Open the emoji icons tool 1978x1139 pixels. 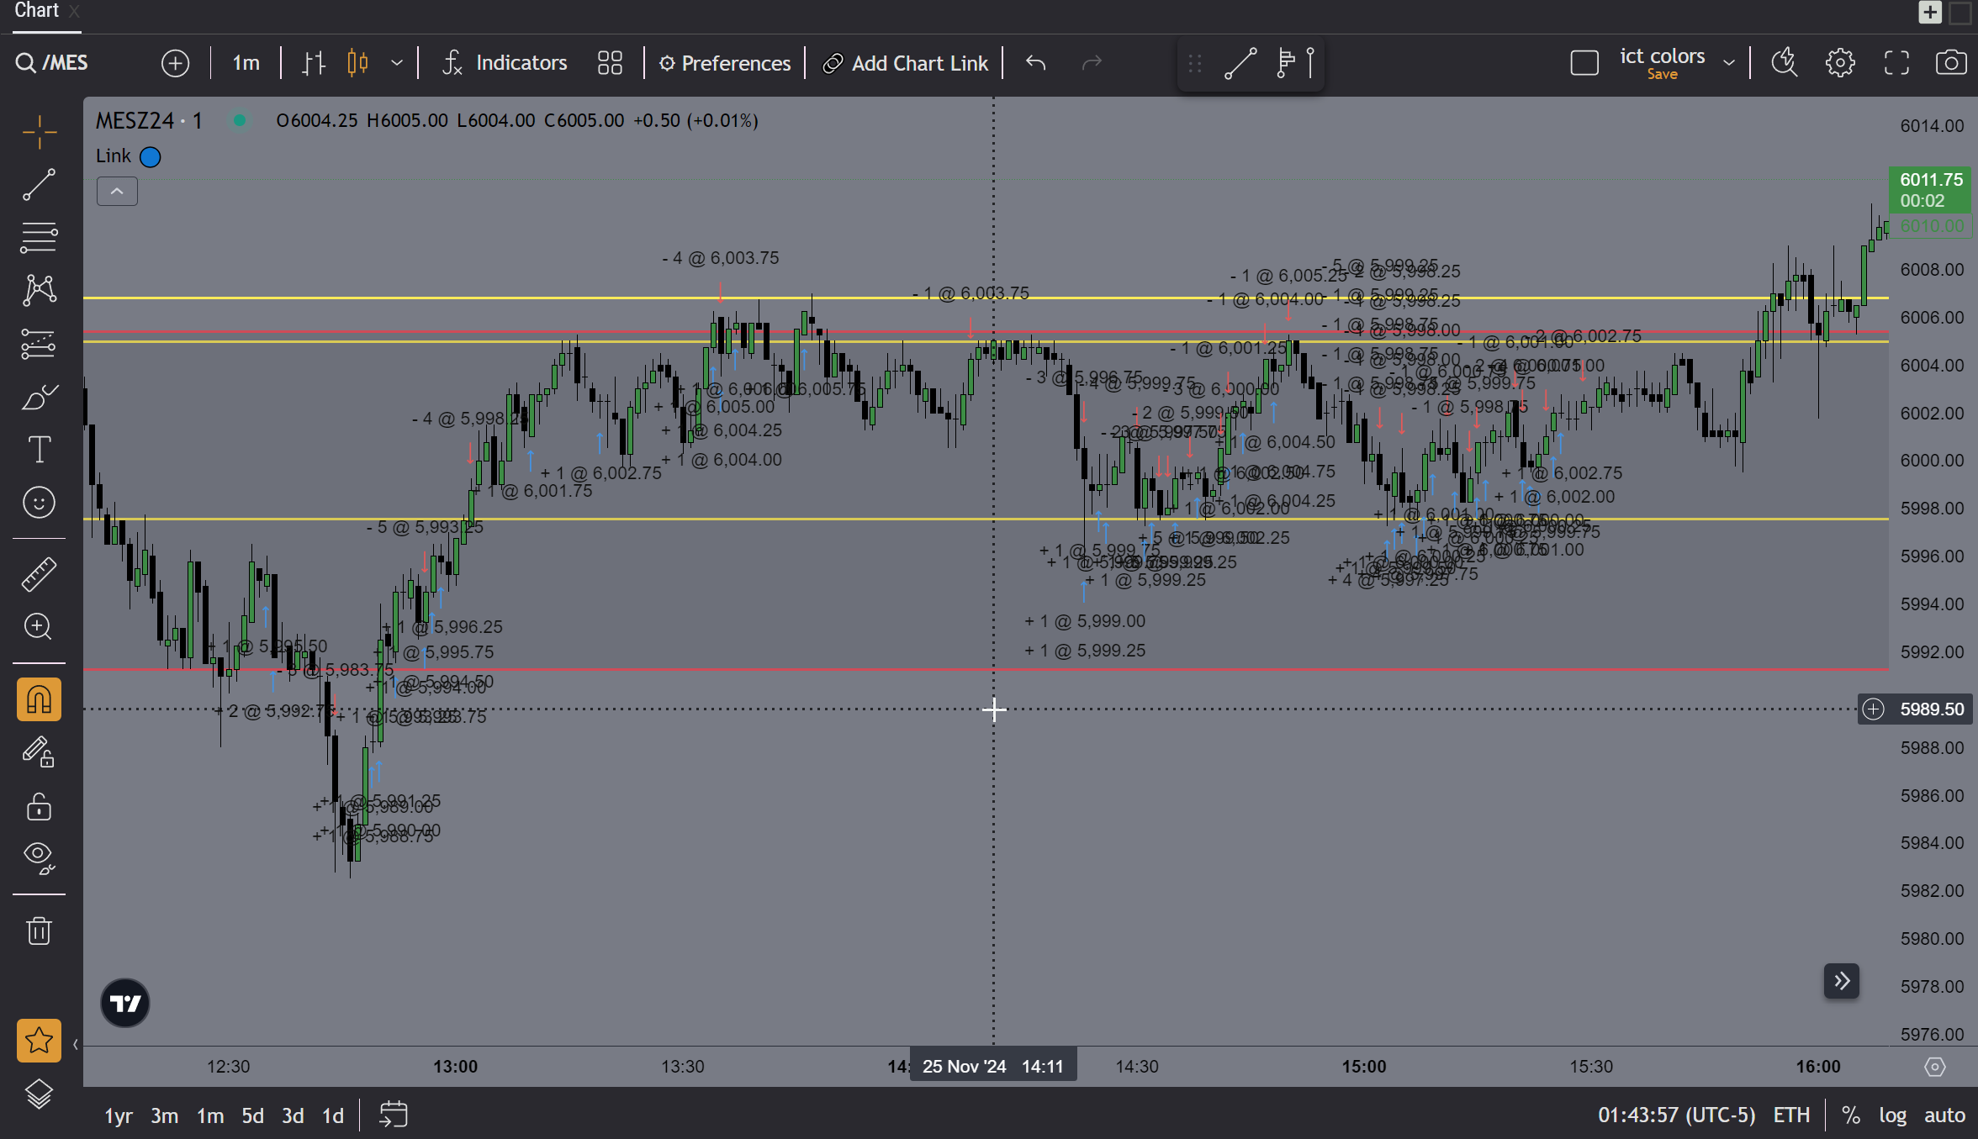pyautogui.click(x=39, y=503)
